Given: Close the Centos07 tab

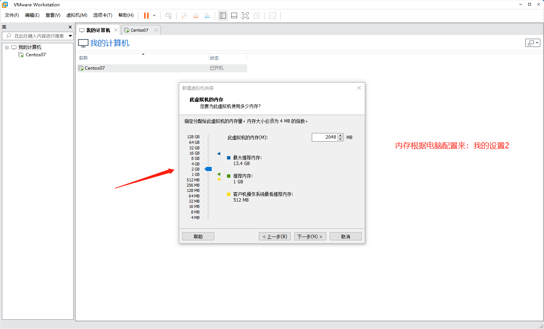Looking at the screenshot, I should click(156, 30).
